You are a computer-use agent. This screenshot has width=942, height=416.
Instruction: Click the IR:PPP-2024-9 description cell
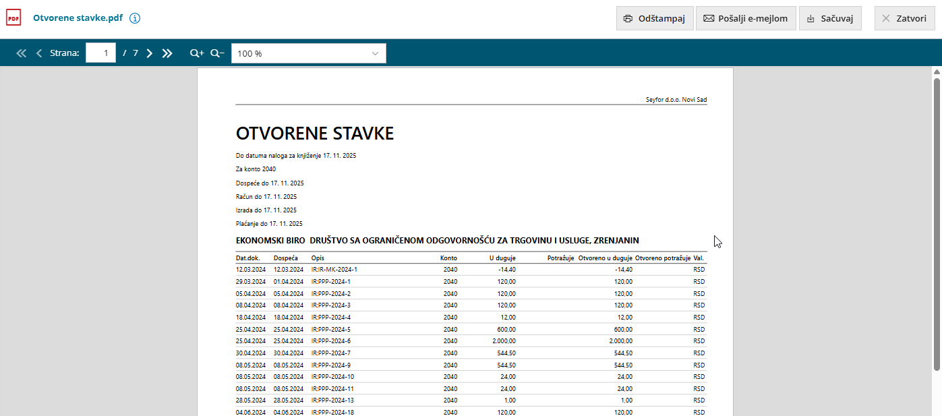coord(331,365)
